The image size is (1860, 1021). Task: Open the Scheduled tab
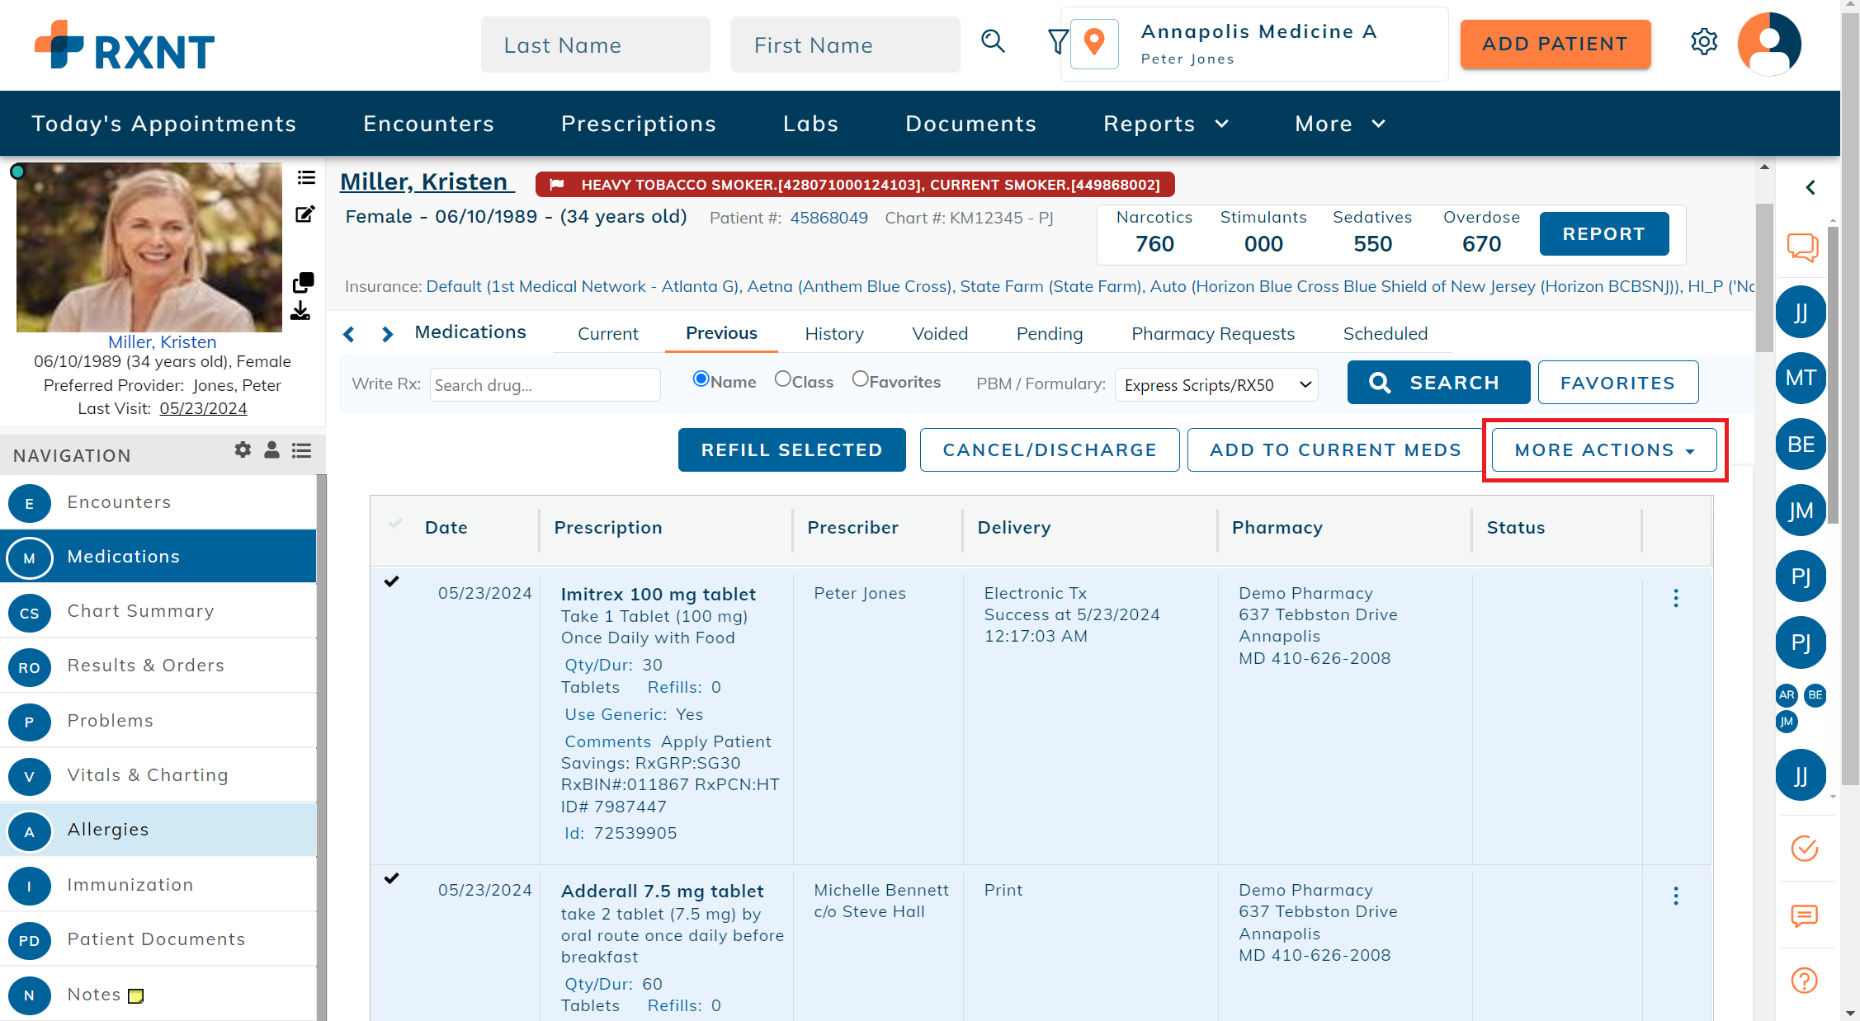[1385, 334]
